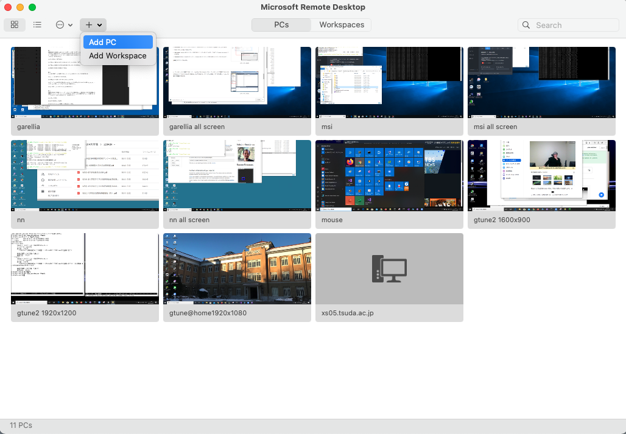Select the msi all screen thumbnail
The image size is (626, 434).
[541, 83]
